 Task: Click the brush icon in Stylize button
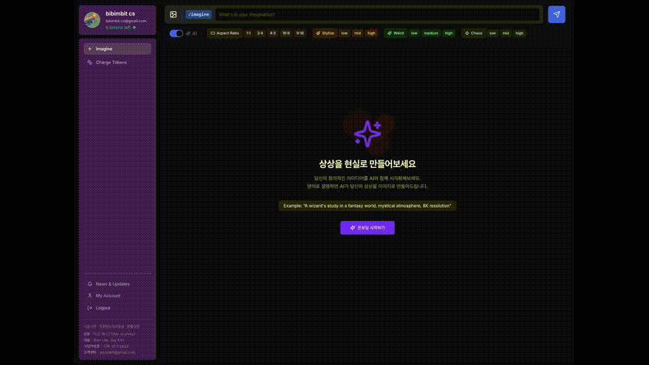tap(318, 33)
